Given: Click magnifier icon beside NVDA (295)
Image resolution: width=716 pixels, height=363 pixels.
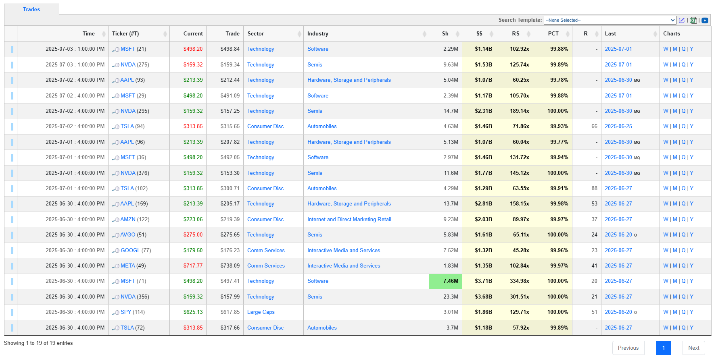Looking at the screenshot, I should [116, 111].
